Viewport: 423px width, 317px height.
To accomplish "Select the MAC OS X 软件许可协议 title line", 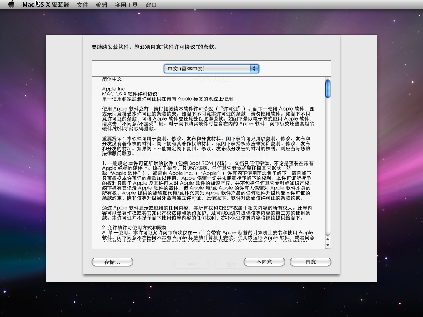I will 129,94.
